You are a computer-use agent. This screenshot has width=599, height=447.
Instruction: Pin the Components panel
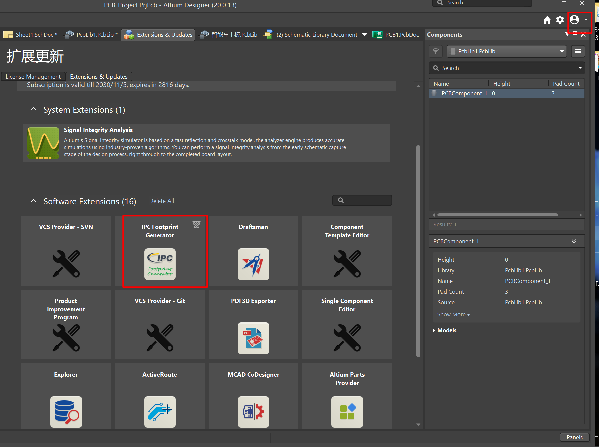pyautogui.click(x=575, y=34)
